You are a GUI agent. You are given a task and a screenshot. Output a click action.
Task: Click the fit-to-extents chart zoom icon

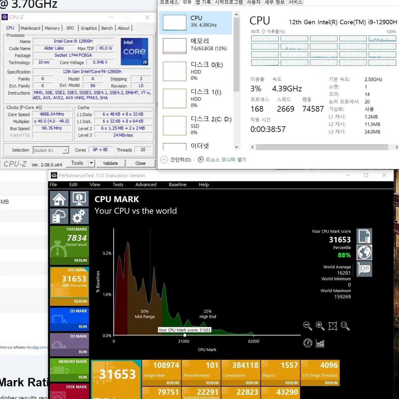pyautogui.click(x=333, y=326)
